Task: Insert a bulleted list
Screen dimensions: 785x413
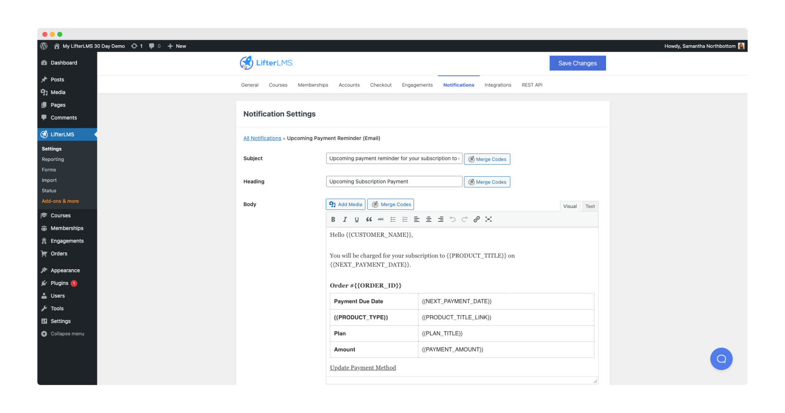Action: 393,219
